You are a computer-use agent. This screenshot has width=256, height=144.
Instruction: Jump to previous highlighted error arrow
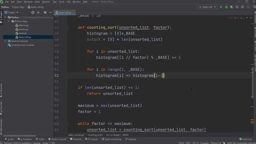(247, 18)
